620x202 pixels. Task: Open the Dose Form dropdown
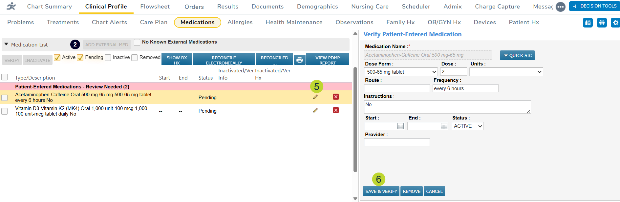(401, 72)
